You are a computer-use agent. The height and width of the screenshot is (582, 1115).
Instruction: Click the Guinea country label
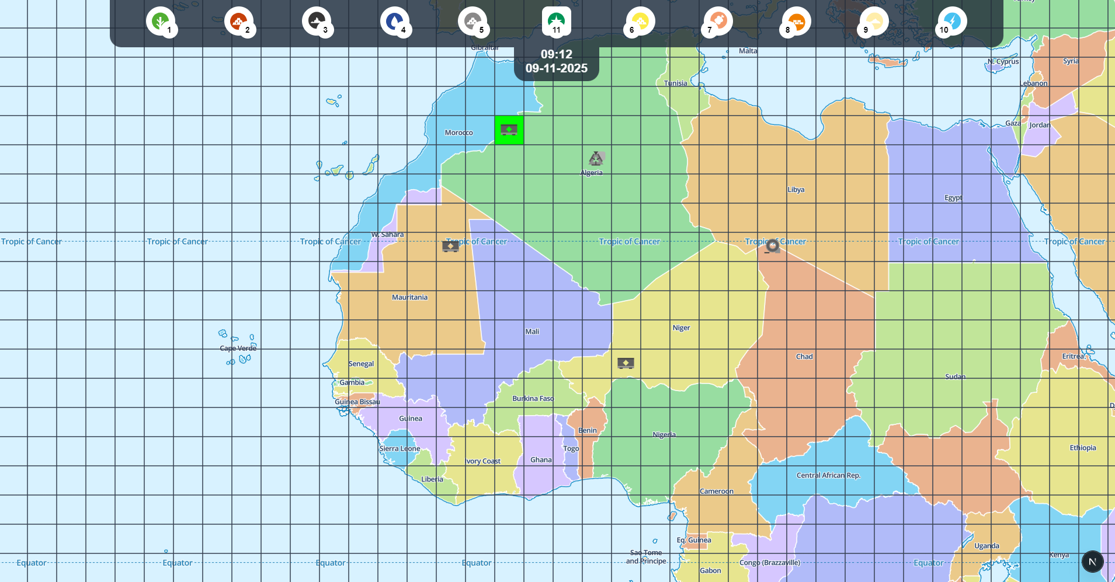click(x=411, y=419)
